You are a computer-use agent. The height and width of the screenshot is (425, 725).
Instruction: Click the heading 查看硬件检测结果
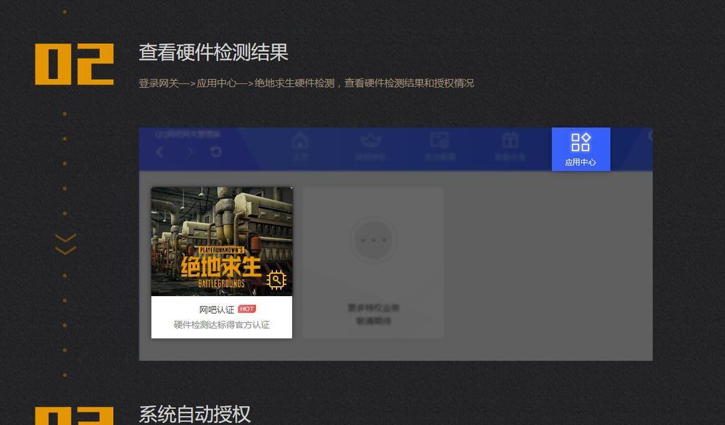[x=214, y=52]
